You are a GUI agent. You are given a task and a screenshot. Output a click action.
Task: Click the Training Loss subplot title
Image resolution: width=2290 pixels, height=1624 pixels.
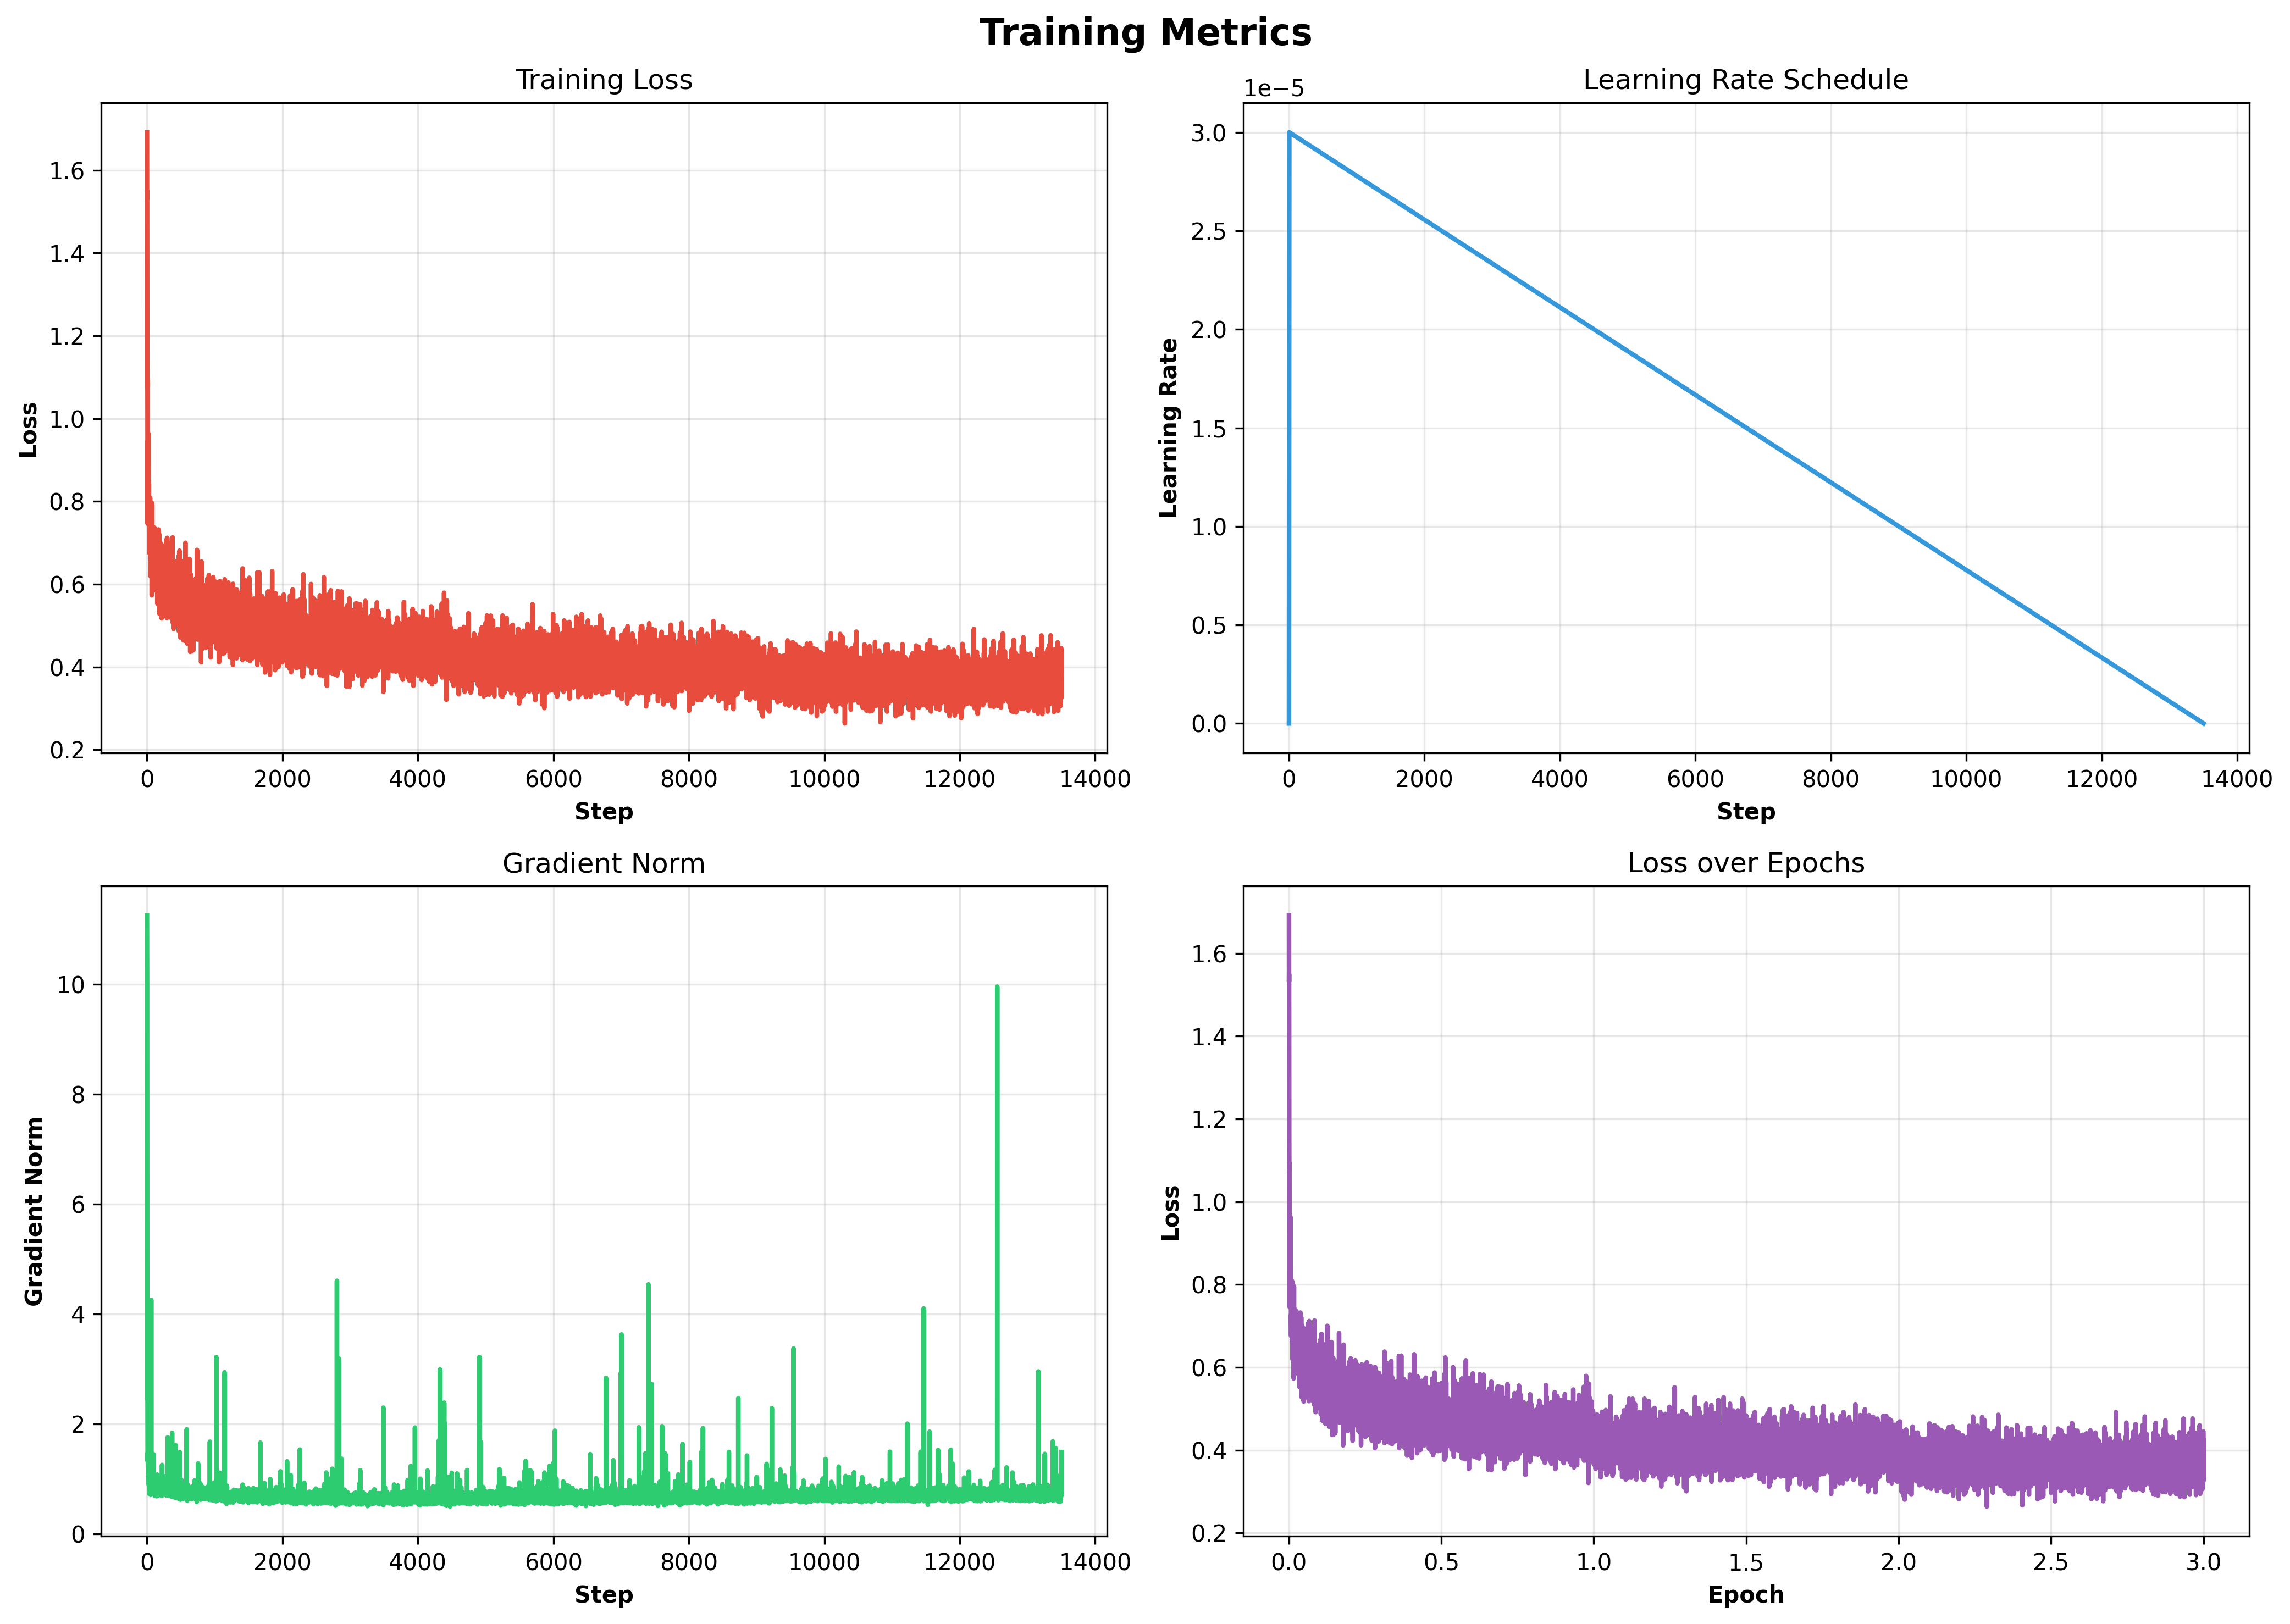pos(603,80)
